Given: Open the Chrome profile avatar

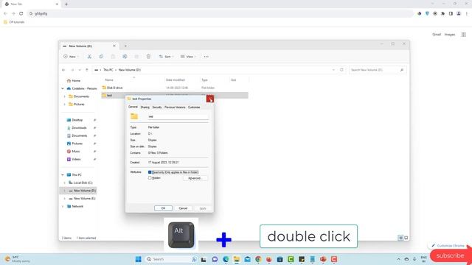Looking at the screenshot, I should coord(459,13).
